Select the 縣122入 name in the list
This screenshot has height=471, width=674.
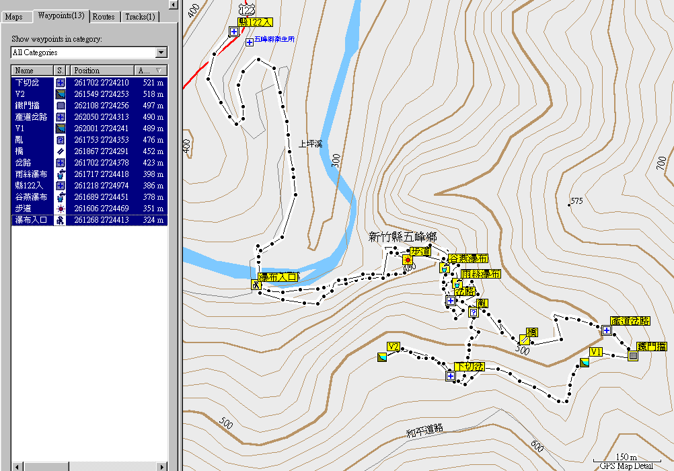click(x=29, y=186)
